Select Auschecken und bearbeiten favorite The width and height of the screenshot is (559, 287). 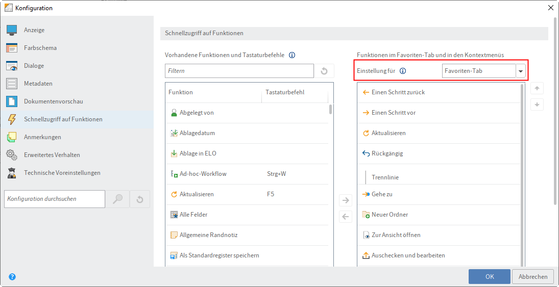click(x=439, y=255)
